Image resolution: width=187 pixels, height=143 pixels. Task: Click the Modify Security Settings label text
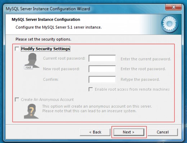46,49
